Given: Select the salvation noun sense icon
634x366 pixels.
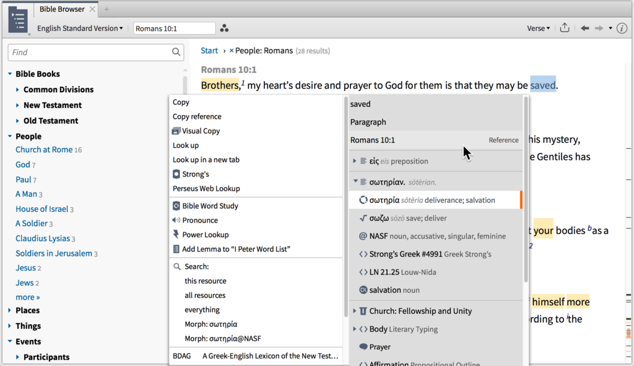Looking at the screenshot, I should tap(363, 290).
